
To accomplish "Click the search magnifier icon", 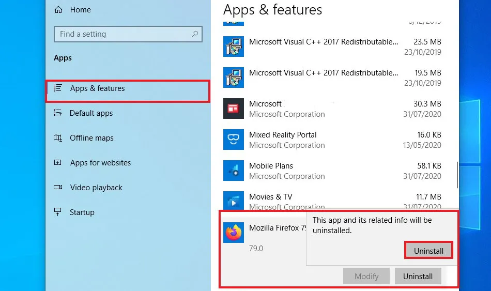I will coord(195,34).
